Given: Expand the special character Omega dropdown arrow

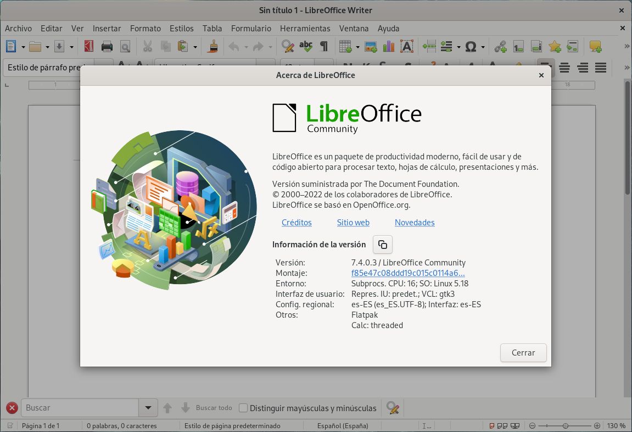Looking at the screenshot, I should pos(483,47).
